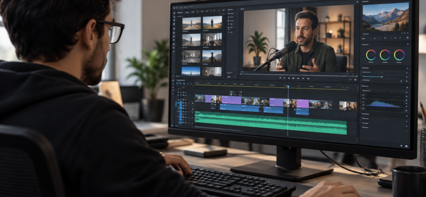The image size is (426, 197).
Task: Collapse the color wheels section header icon
Action: 408,44
